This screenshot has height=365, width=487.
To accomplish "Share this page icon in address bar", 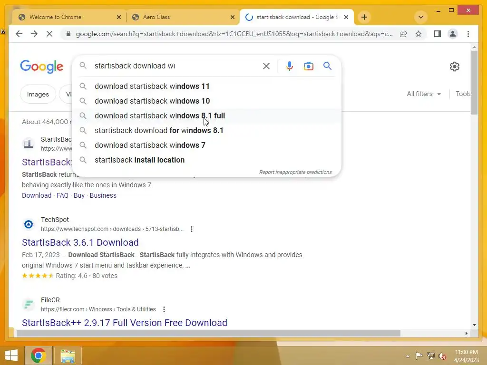I will pos(403,34).
